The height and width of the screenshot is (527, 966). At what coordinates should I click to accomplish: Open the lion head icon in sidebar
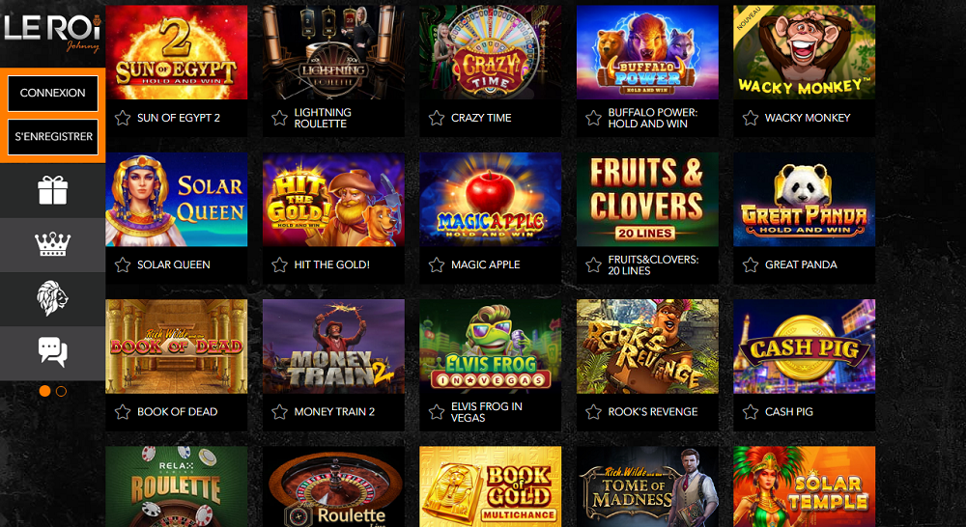52,298
